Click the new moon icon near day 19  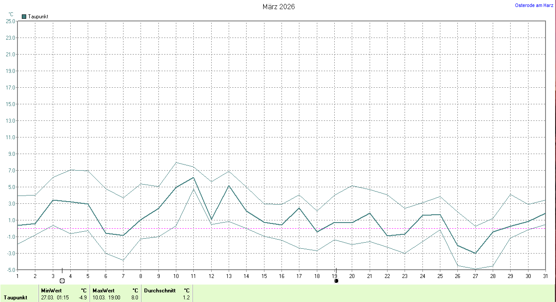tap(336, 281)
